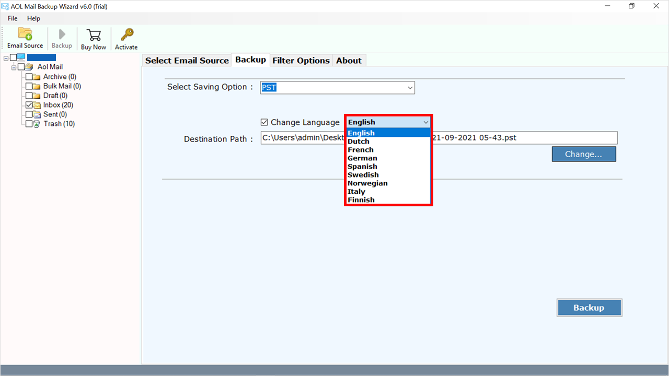Click the Sent folder icon

[x=37, y=114]
